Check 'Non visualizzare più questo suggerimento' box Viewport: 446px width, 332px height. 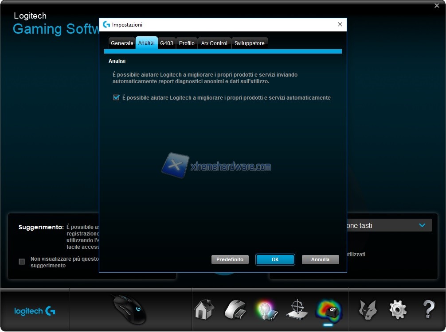click(x=22, y=262)
